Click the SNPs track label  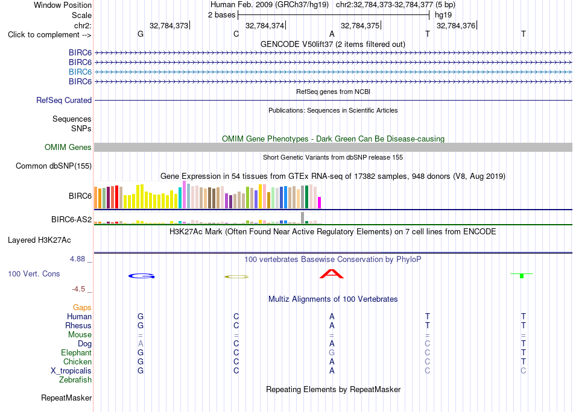81,128
